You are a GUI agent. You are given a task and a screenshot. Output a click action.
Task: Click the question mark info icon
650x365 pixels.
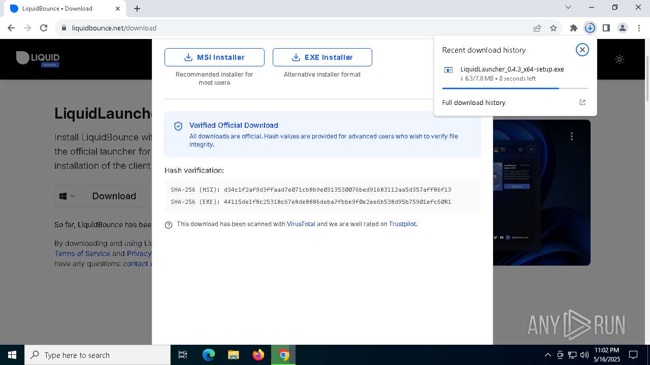tap(169, 225)
